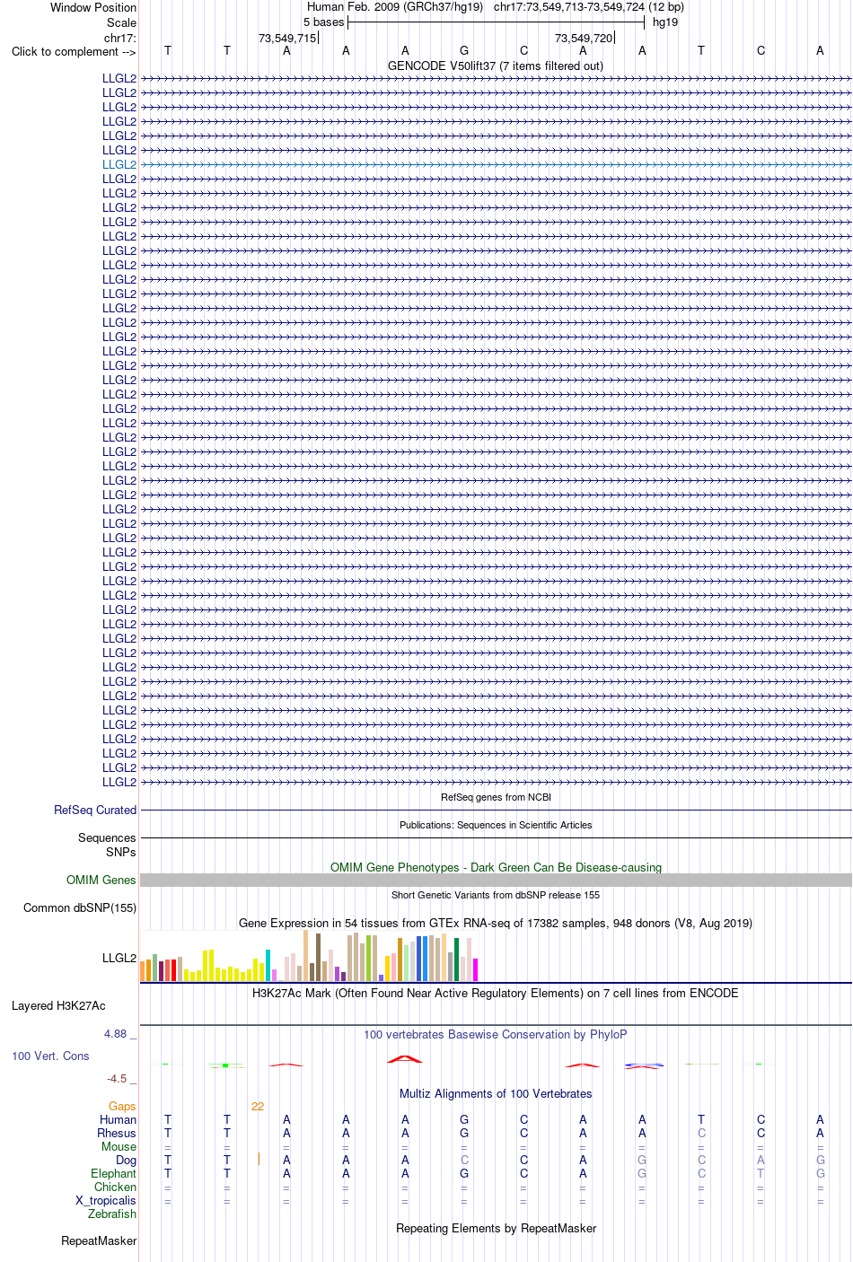Open the H3K27Ac Mark track title
The height and width of the screenshot is (1262, 853).
tap(496, 993)
